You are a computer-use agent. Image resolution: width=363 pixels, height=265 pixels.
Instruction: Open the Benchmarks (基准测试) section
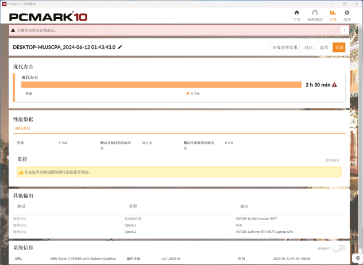click(315, 15)
